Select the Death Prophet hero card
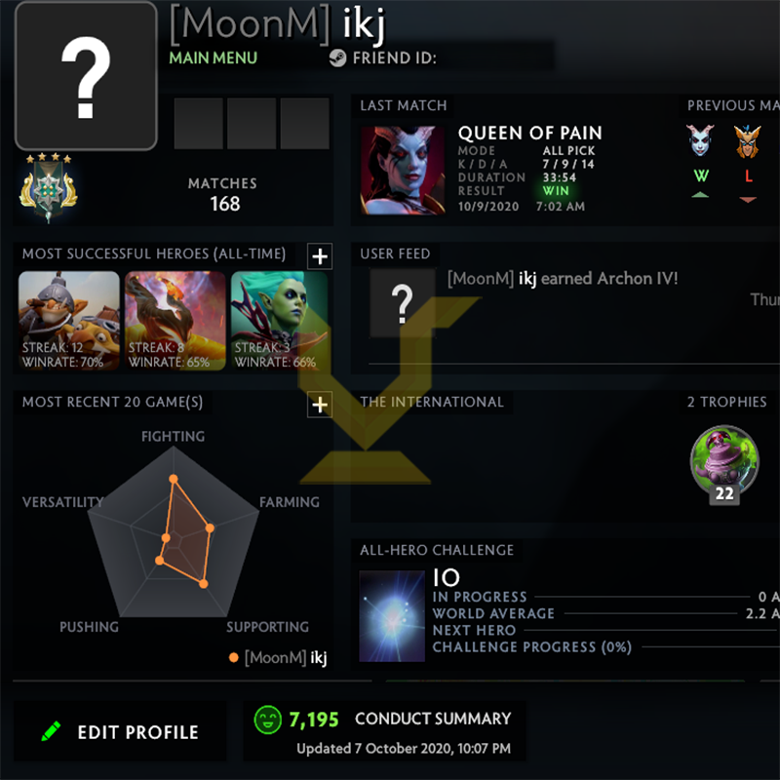Image resolution: width=780 pixels, height=780 pixels. (280, 321)
